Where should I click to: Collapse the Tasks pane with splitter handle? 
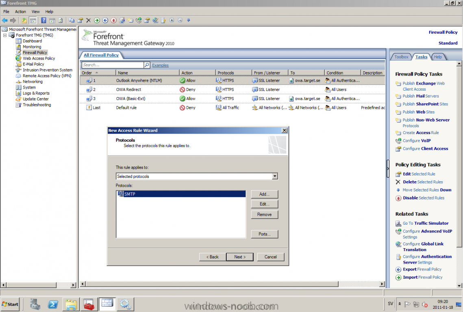[388, 169]
